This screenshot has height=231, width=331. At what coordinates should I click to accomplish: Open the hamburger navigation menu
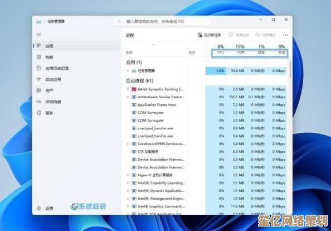pyautogui.click(x=38, y=35)
